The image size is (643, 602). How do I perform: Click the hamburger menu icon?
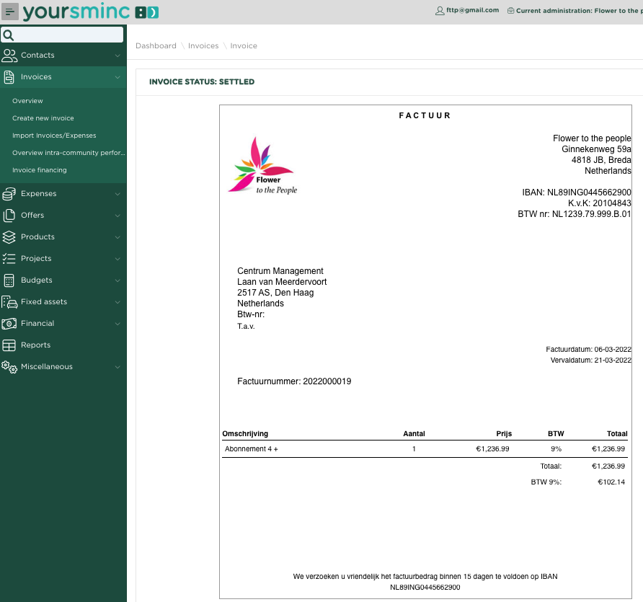(x=10, y=12)
